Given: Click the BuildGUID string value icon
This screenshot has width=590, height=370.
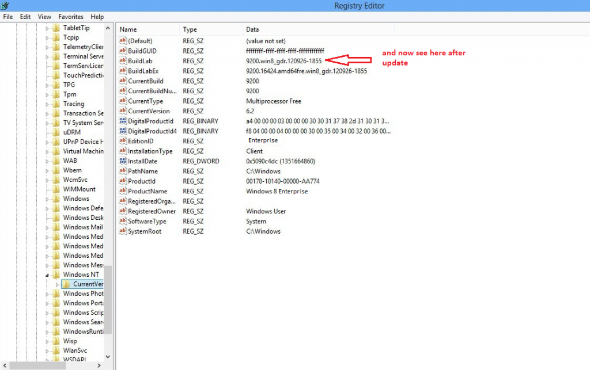Looking at the screenshot, I should (123, 51).
